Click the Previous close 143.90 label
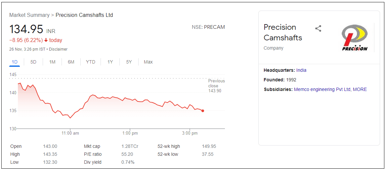 point(216,86)
